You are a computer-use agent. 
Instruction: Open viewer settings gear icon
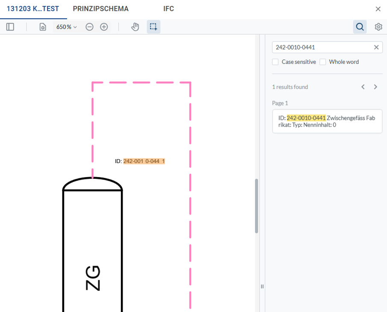pyautogui.click(x=378, y=27)
